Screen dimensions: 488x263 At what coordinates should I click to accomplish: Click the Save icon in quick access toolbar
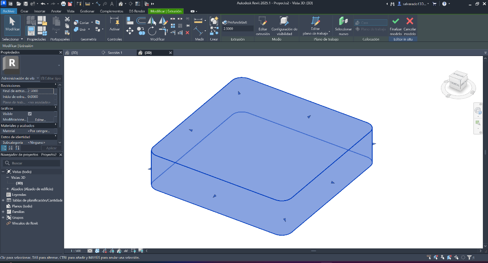(26, 4)
